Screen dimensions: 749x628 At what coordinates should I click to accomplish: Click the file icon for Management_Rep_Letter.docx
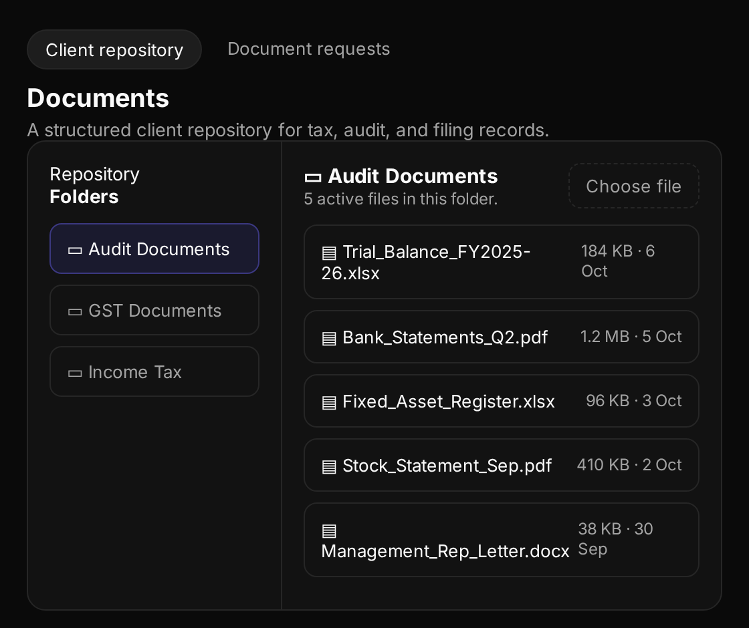tap(329, 530)
